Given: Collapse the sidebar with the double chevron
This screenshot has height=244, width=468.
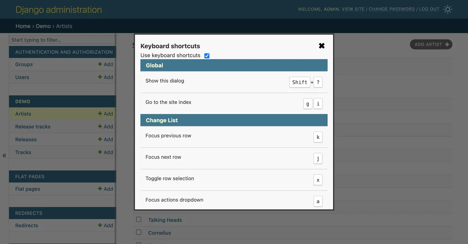Looking at the screenshot, I should (x=4, y=156).
